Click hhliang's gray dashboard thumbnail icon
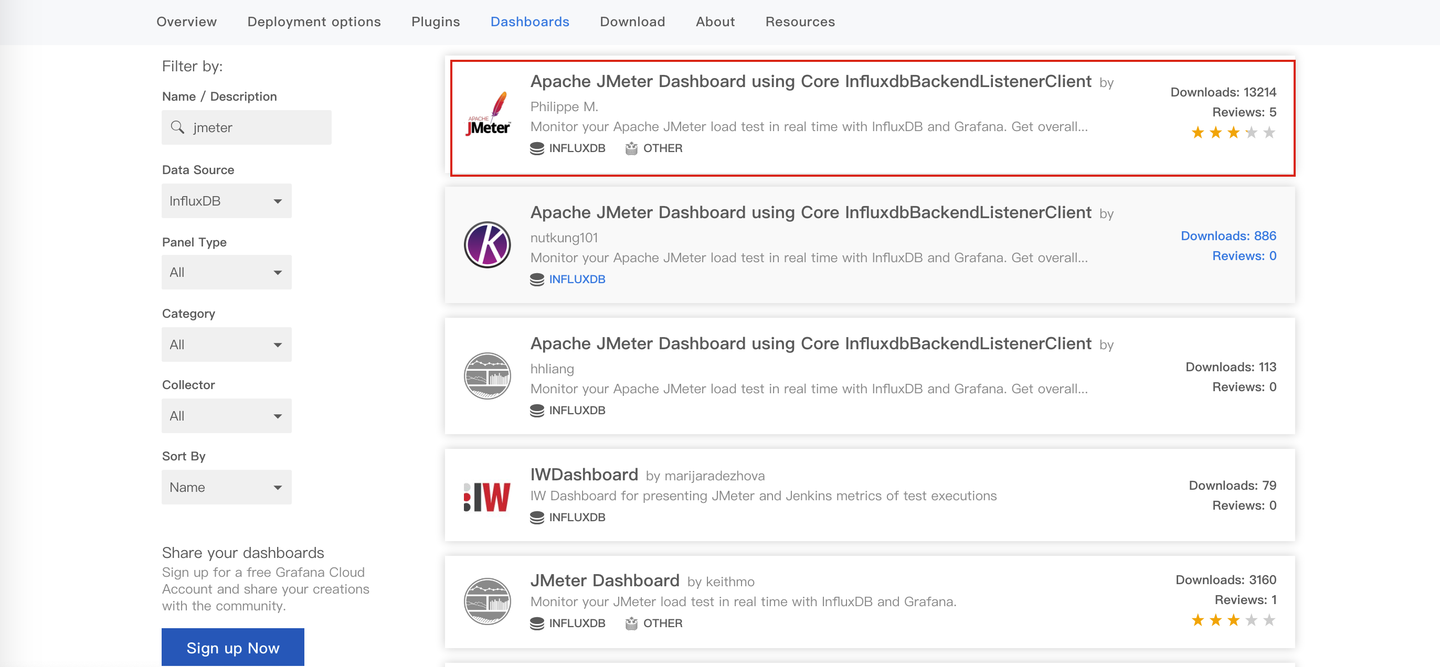The width and height of the screenshot is (1440, 667). 488,376
